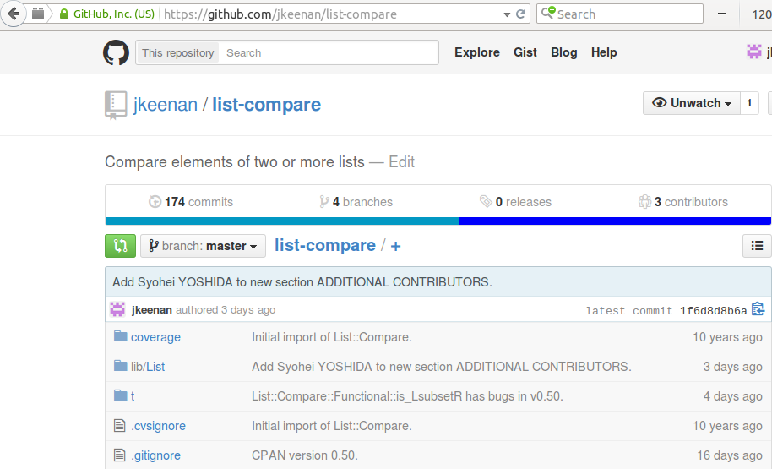Expand the URL bar history dropdown arrow
772x469 pixels.
point(507,14)
